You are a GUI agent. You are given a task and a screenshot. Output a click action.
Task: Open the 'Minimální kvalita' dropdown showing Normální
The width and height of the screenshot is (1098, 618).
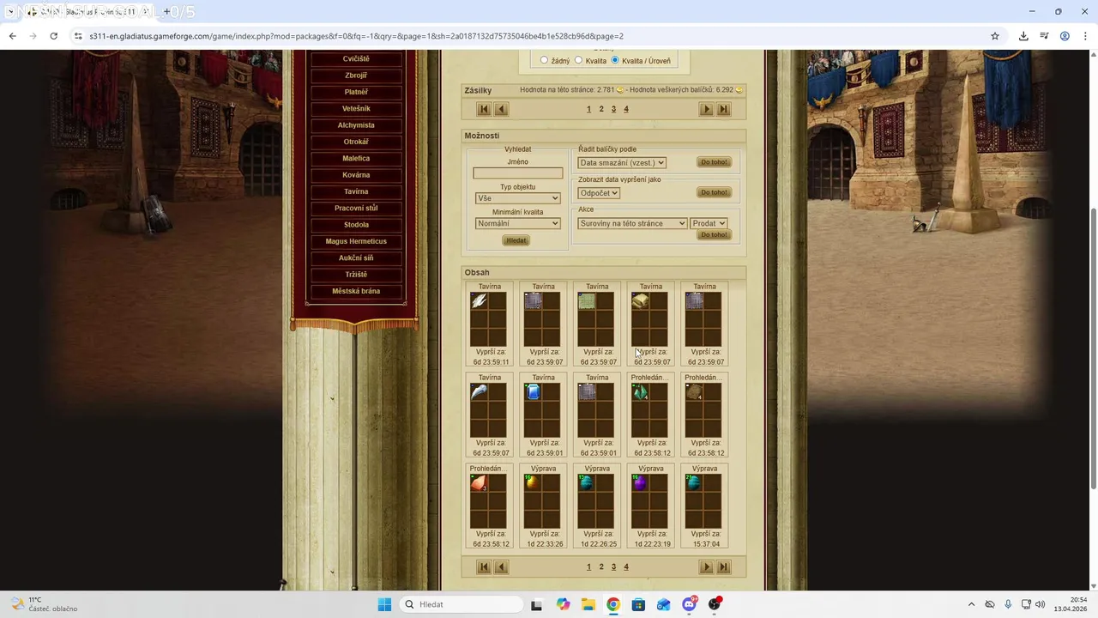pyautogui.click(x=518, y=223)
